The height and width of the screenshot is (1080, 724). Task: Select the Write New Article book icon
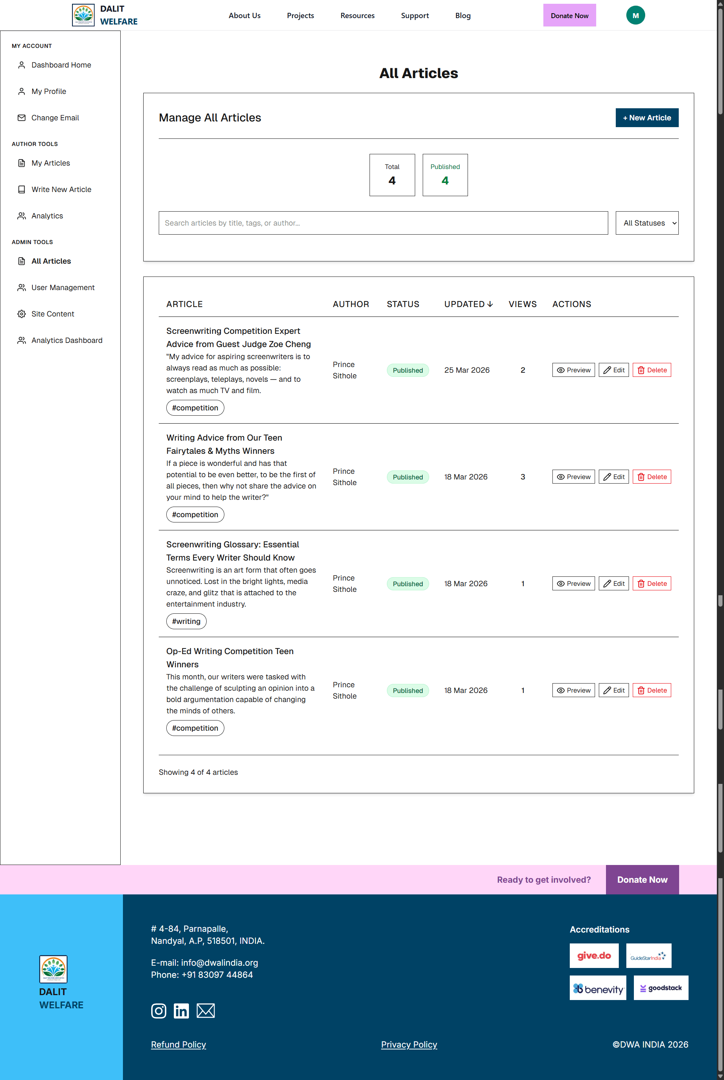tap(21, 189)
